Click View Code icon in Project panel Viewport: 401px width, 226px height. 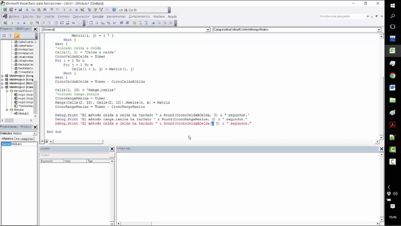click(4, 35)
